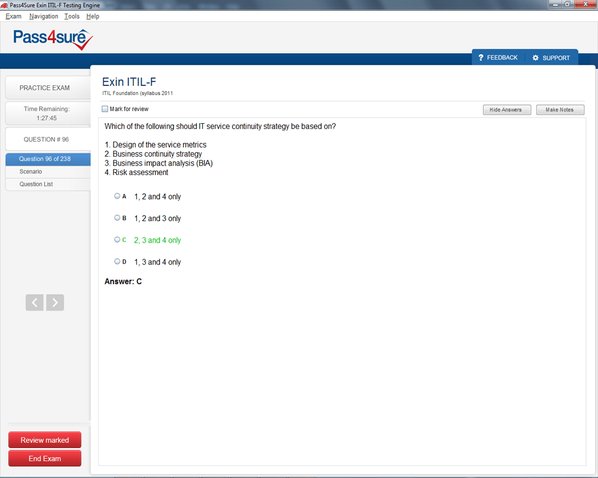The image size is (598, 478).
Task: Click '1. Design of the service metrics'
Action: pos(155,145)
